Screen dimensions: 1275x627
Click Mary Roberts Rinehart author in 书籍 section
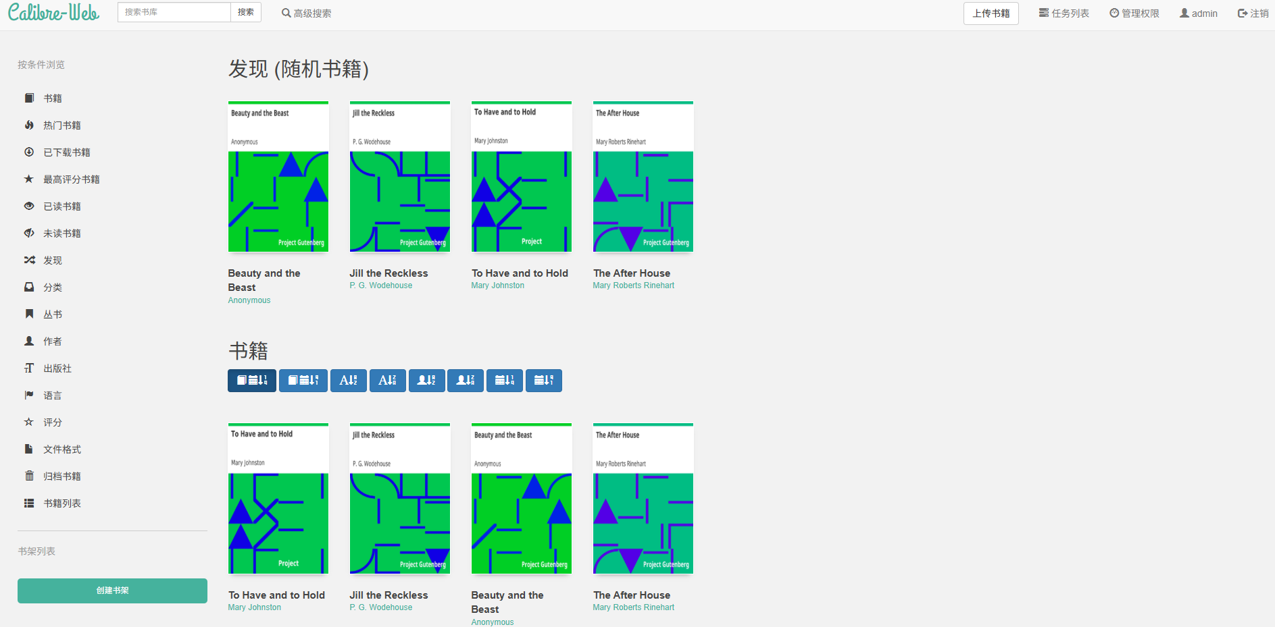tap(634, 607)
